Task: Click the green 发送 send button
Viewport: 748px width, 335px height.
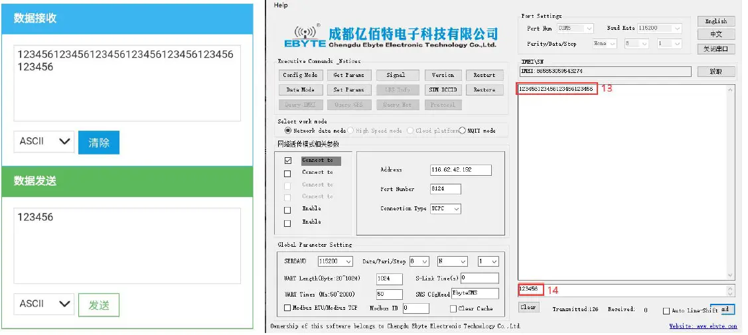Action: (99, 305)
